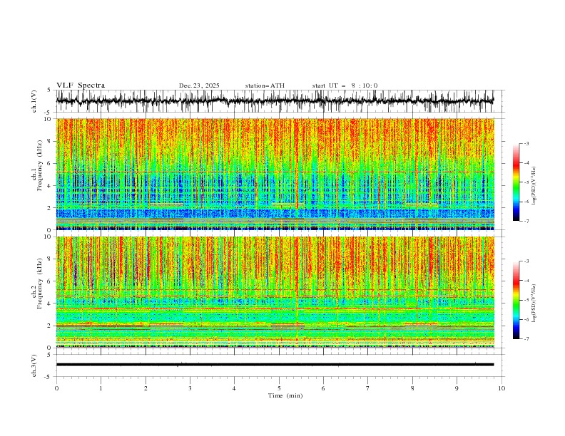The image size is (565, 436).
Task: Click time axis tick label "7"
Action: point(368,388)
